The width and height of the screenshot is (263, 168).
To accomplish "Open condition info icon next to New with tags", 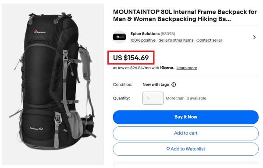I will tap(174, 85).
